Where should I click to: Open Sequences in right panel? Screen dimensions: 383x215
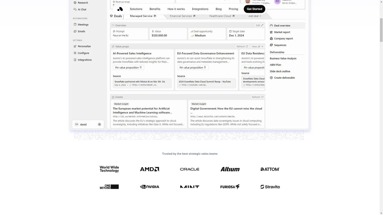(x=278, y=45)
